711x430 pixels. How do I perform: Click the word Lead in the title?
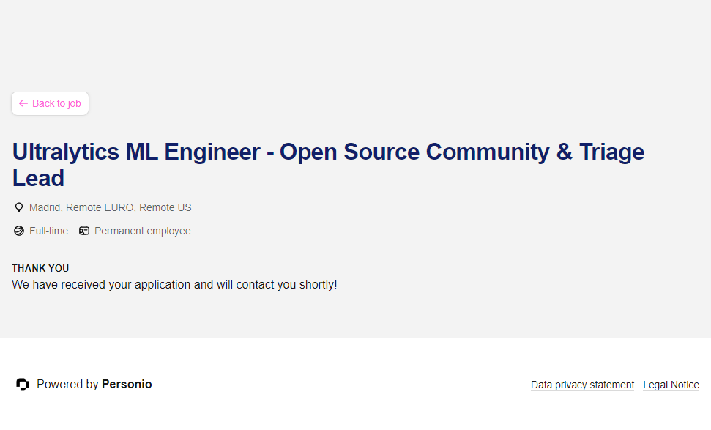(39, 178)
